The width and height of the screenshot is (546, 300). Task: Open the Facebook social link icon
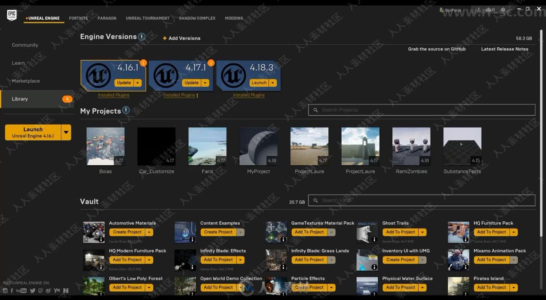pos(12,291)
